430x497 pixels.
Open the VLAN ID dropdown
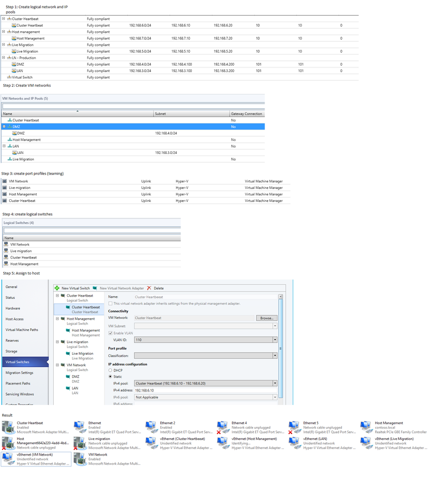275,339
